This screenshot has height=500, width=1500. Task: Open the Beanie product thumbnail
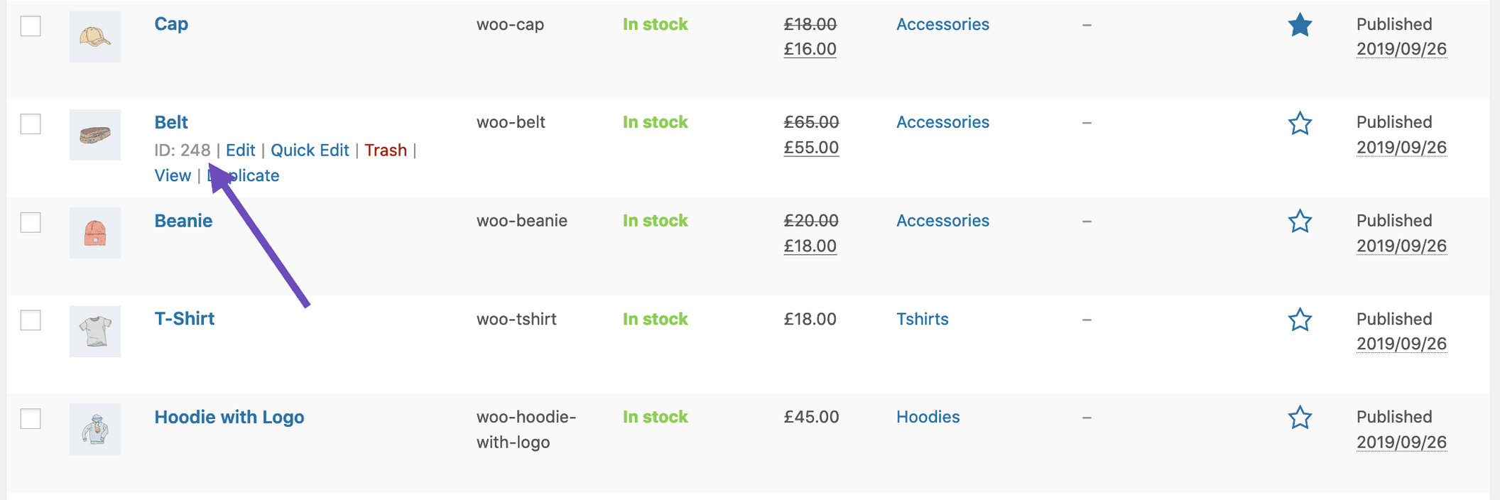[95, 232]
